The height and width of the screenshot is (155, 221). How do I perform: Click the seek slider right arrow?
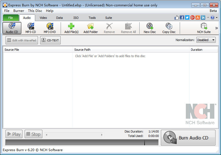tap(102, 135)
